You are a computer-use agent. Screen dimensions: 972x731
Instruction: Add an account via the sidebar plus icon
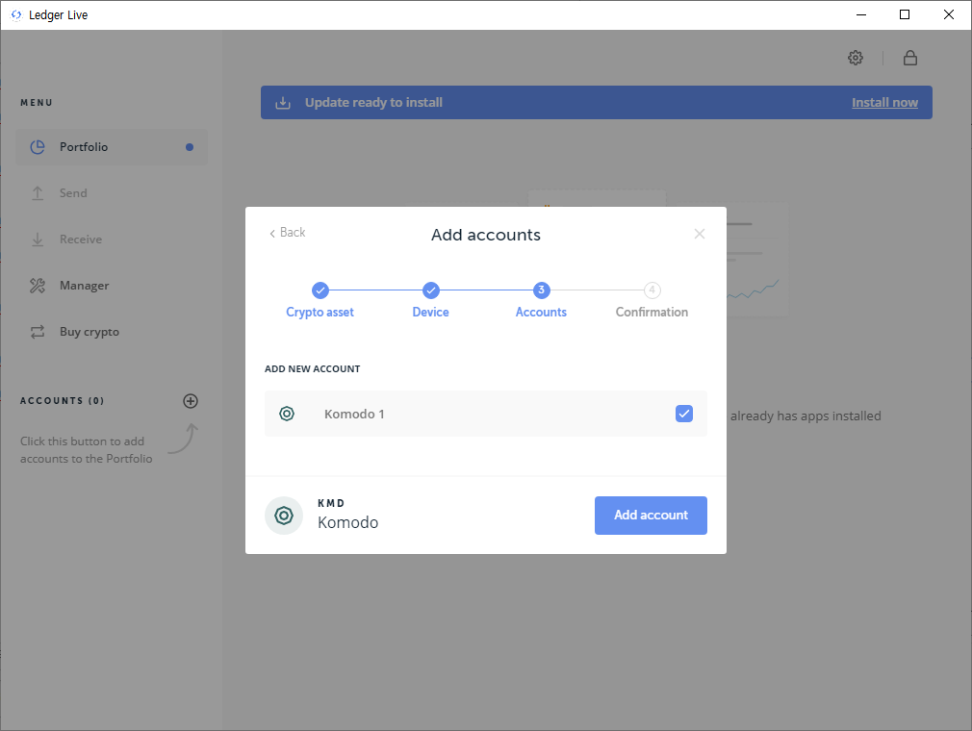(x=191, y=401)
